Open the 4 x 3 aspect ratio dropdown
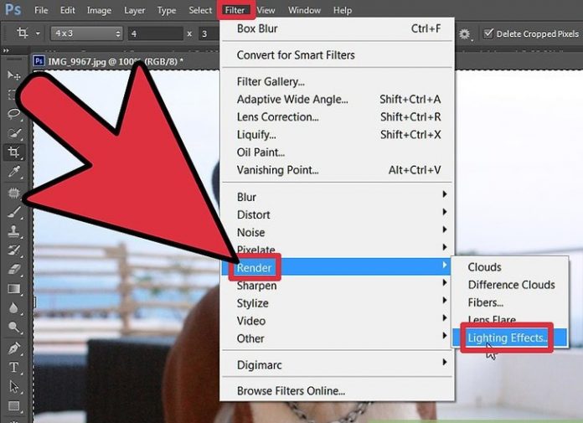Viewport: 583px width, 423px height. coord(85,34)
